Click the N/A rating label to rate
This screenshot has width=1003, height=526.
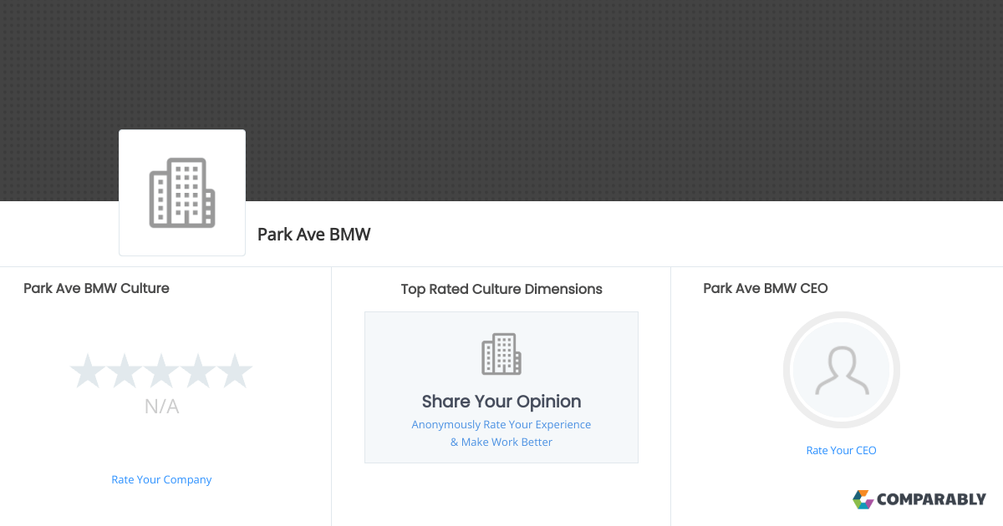point(161,407)
